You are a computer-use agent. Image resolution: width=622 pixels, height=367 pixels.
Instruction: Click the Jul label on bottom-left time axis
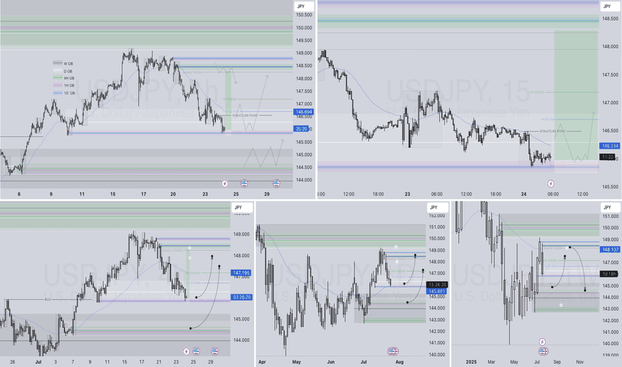(x=38, y=362)
